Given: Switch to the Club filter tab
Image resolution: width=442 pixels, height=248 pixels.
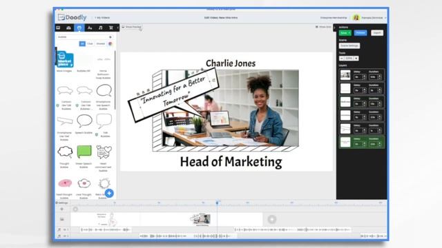Looking at the screenshot, I should pos(90,43).
